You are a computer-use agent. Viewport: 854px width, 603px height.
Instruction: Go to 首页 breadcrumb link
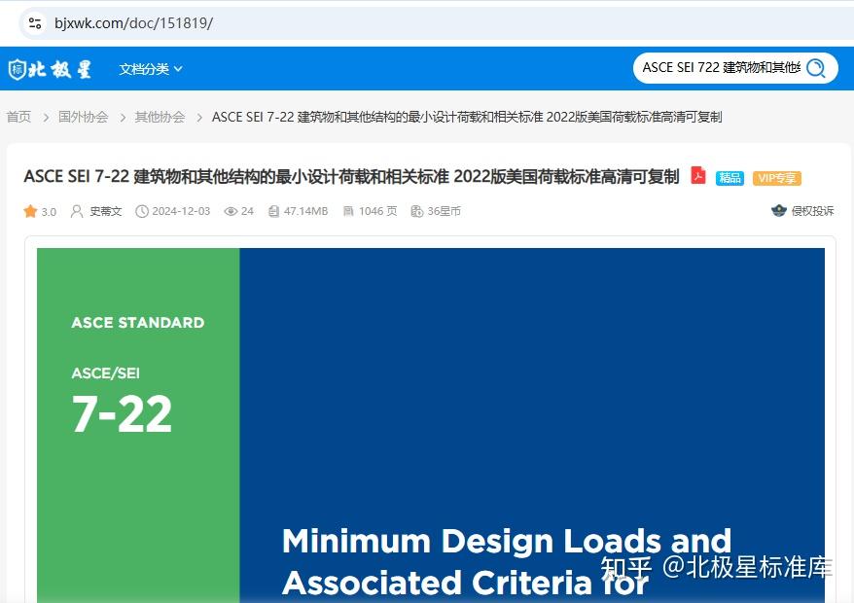[x=18, y=117]
